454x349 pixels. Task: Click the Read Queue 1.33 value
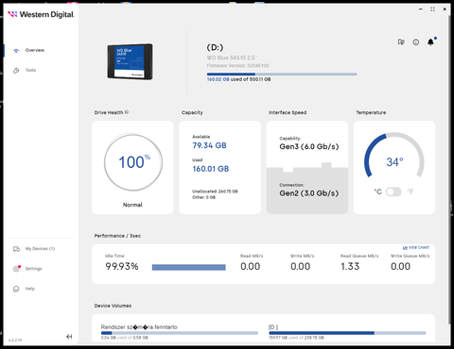(350, 267)
